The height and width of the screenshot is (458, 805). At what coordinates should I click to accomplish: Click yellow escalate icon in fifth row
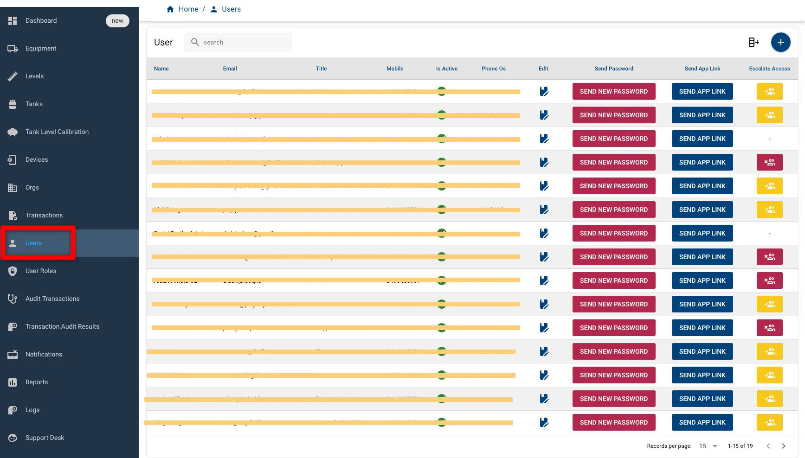[770, 186]
